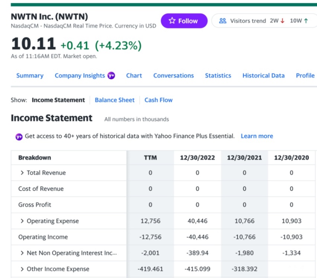Click the star icon in Follow button
This screenshot has width=317, height=278.
click(172, 20)
